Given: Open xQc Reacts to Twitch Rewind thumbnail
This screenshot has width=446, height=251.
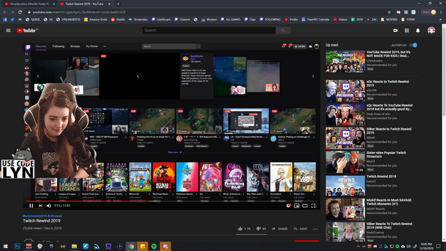Looking at the screenshot, I should click(346, 91).
